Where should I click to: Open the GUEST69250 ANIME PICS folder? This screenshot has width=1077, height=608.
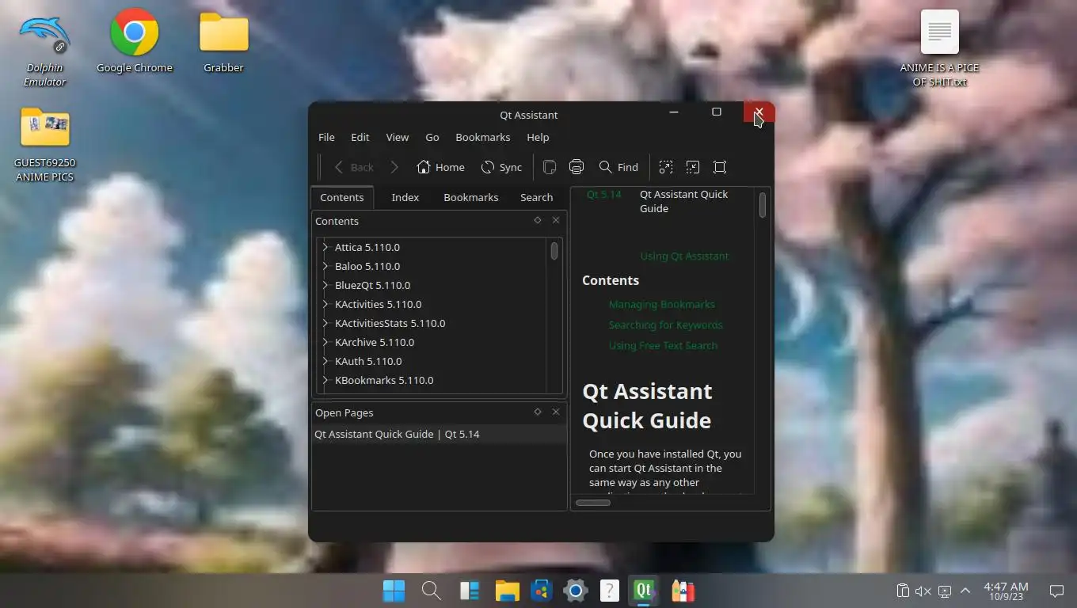point(44,144)
